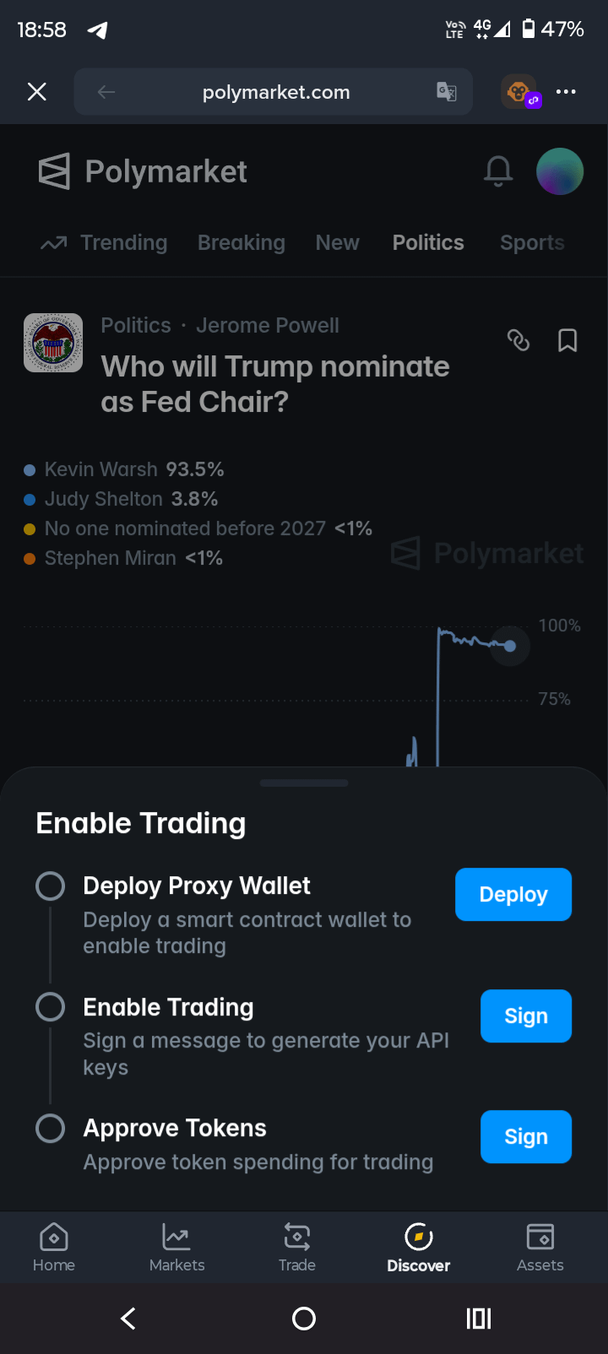Close the in-app browser with X
The width and height of the screenshot is (608, 1354).
tap(36, 92)
